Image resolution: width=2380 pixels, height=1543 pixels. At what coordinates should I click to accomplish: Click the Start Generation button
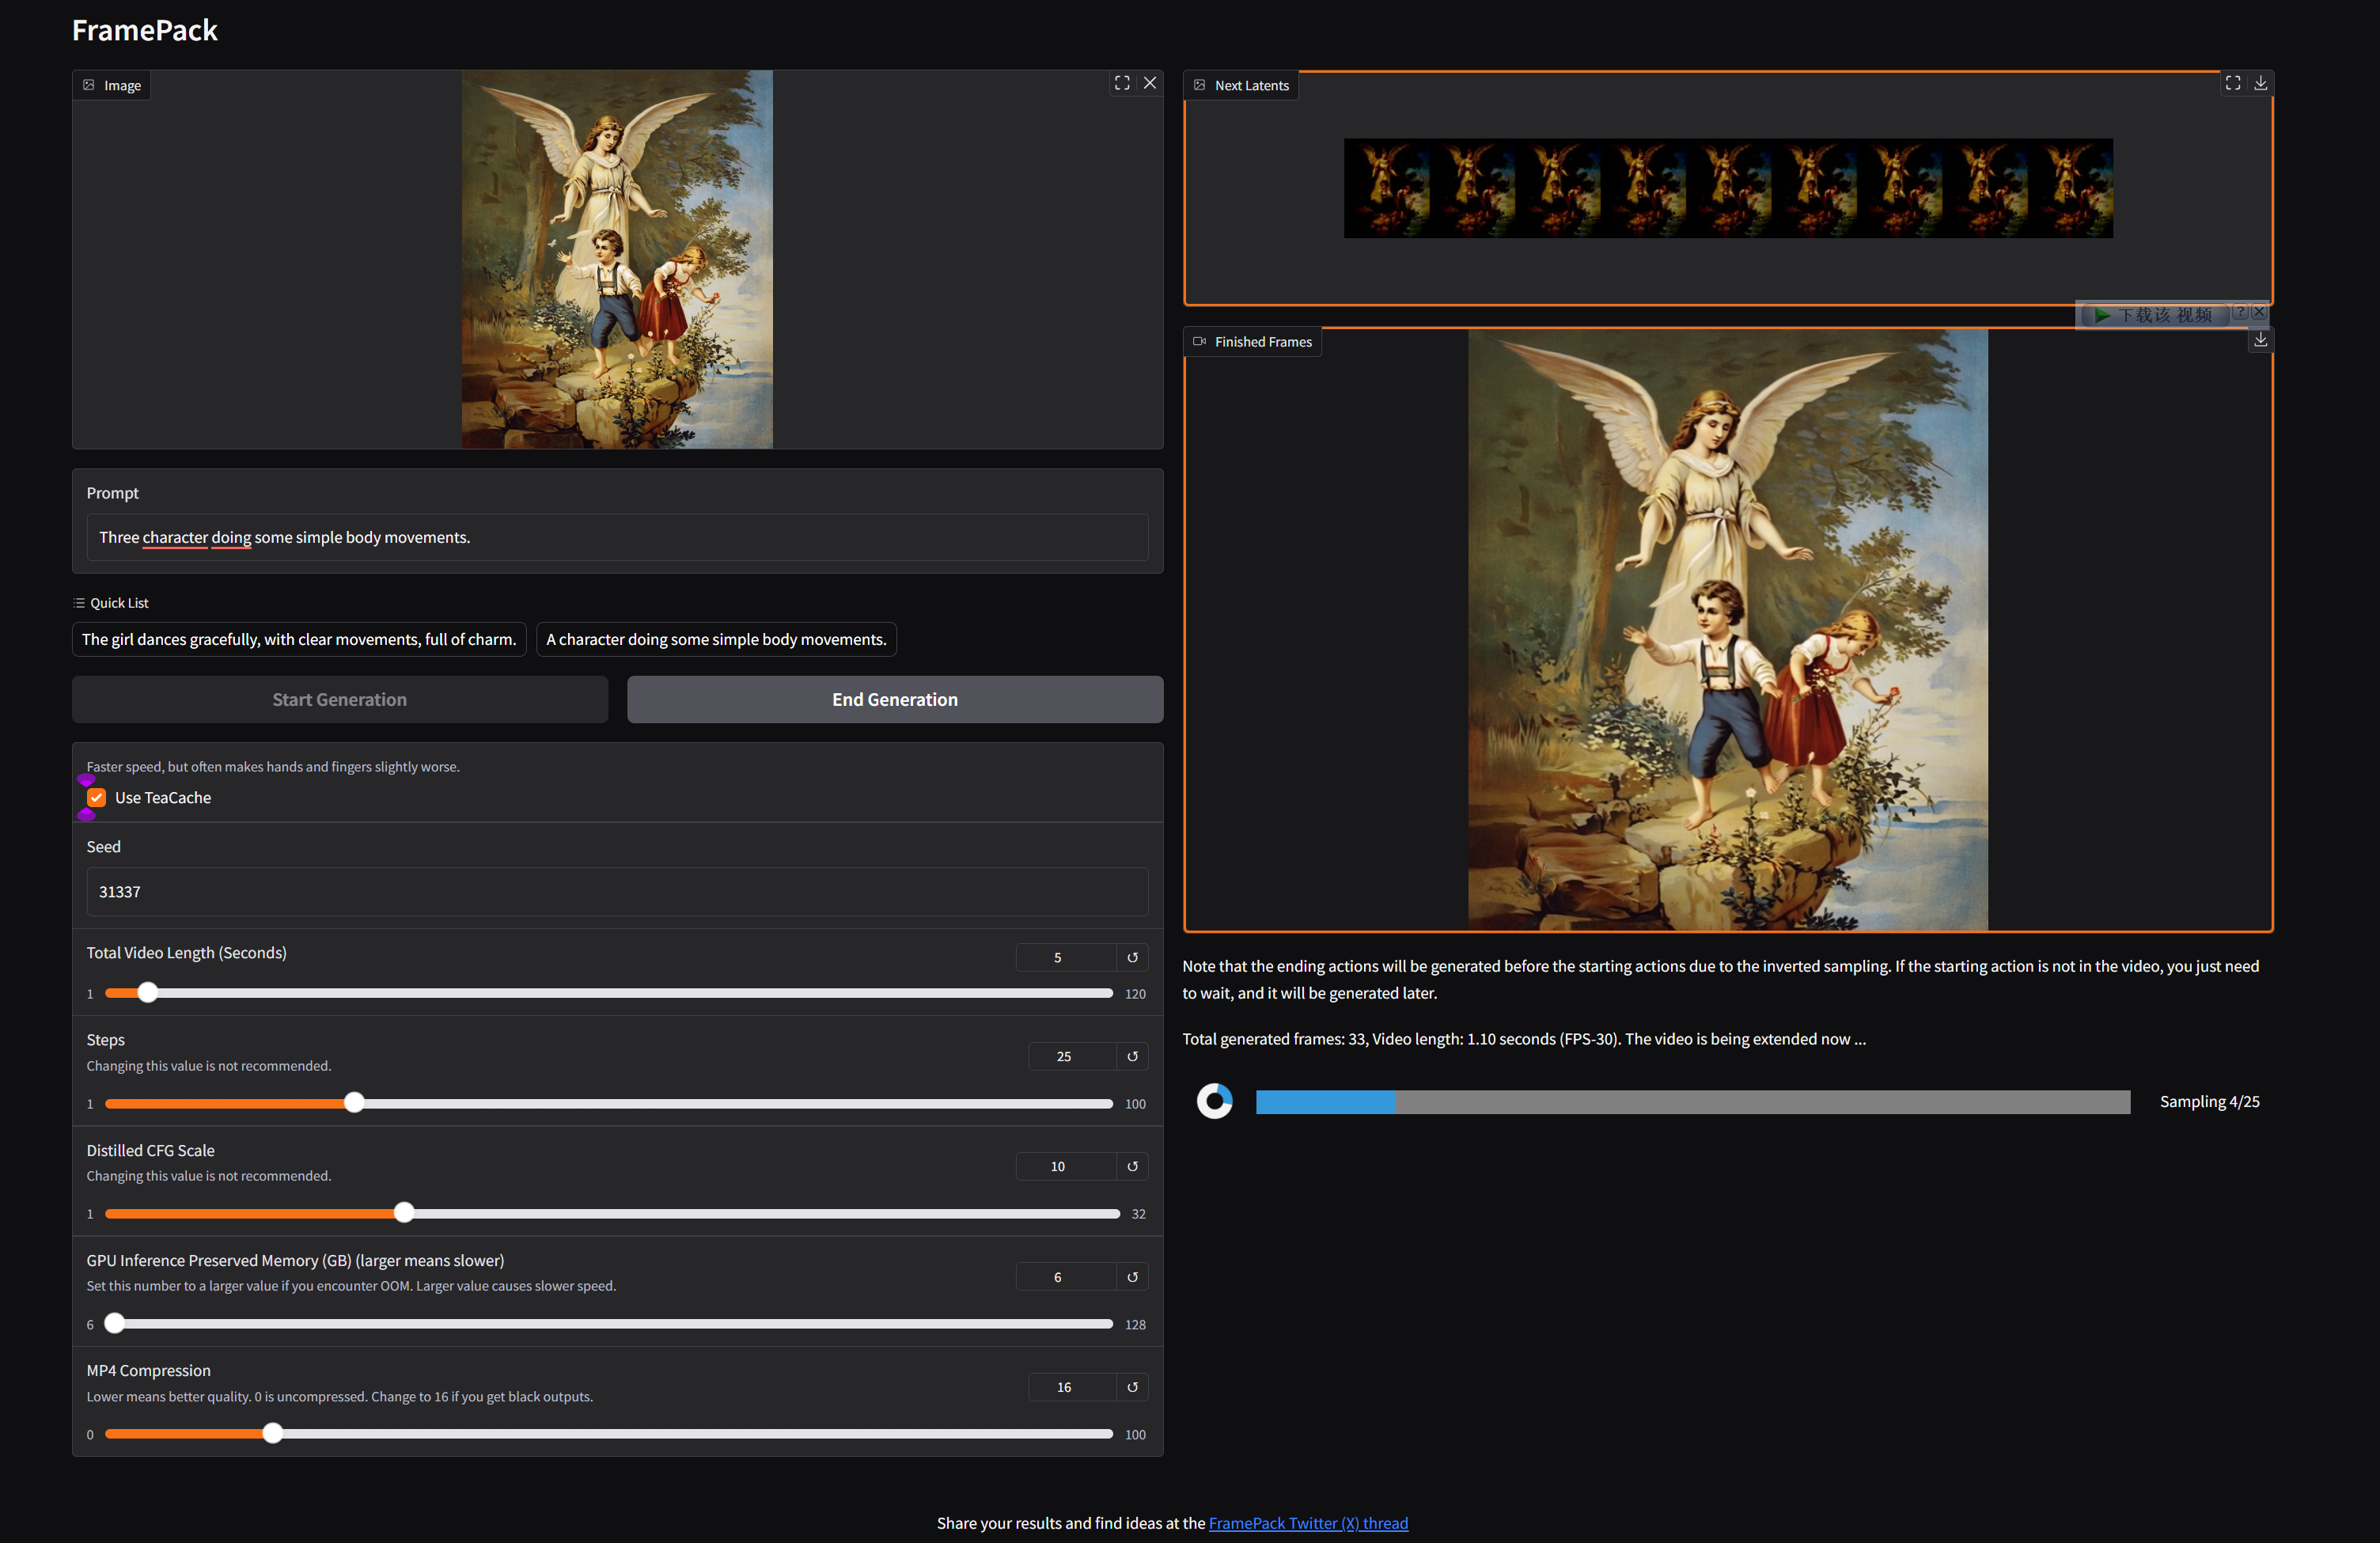[340, 699]
